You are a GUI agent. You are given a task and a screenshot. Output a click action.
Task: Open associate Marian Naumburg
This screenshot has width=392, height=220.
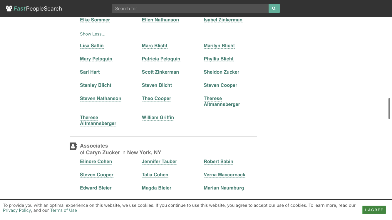point(224,188)
